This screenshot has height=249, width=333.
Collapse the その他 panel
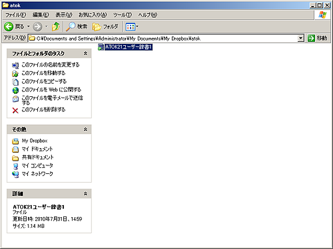click(85, 129)
